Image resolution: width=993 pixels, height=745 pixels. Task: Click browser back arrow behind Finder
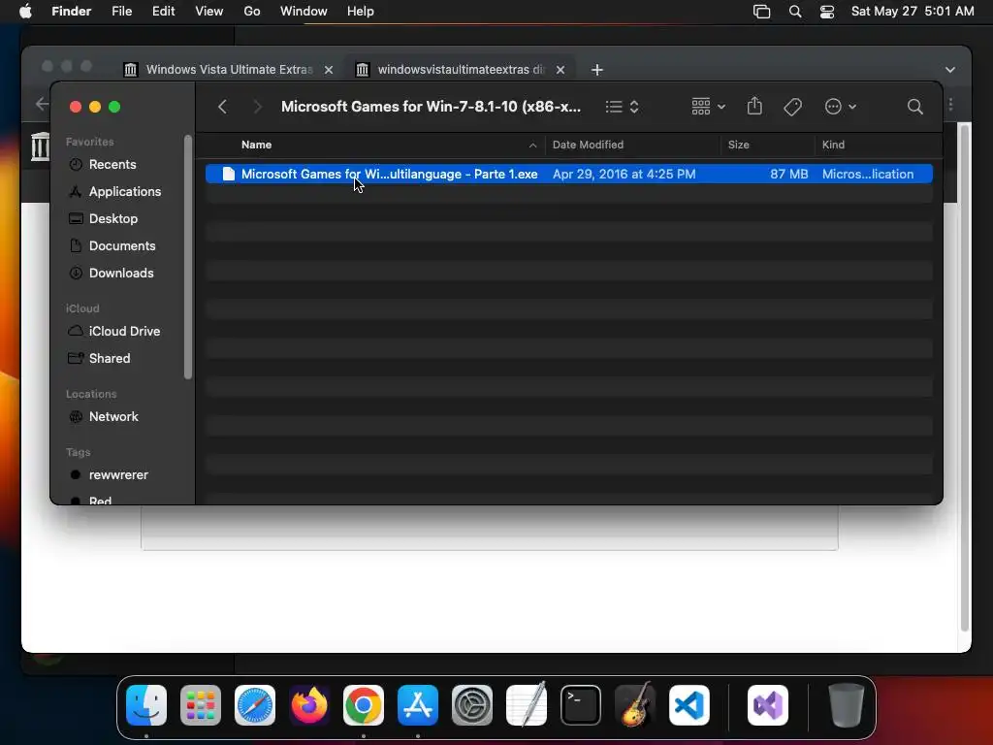point(42,104)
